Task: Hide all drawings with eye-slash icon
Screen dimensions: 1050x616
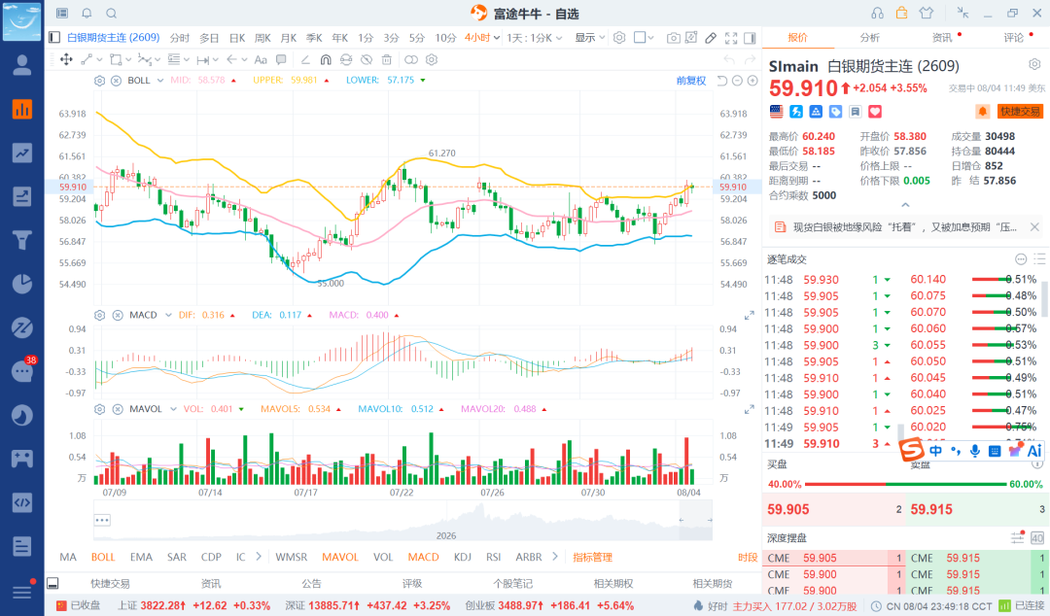Action: [367, 59]
